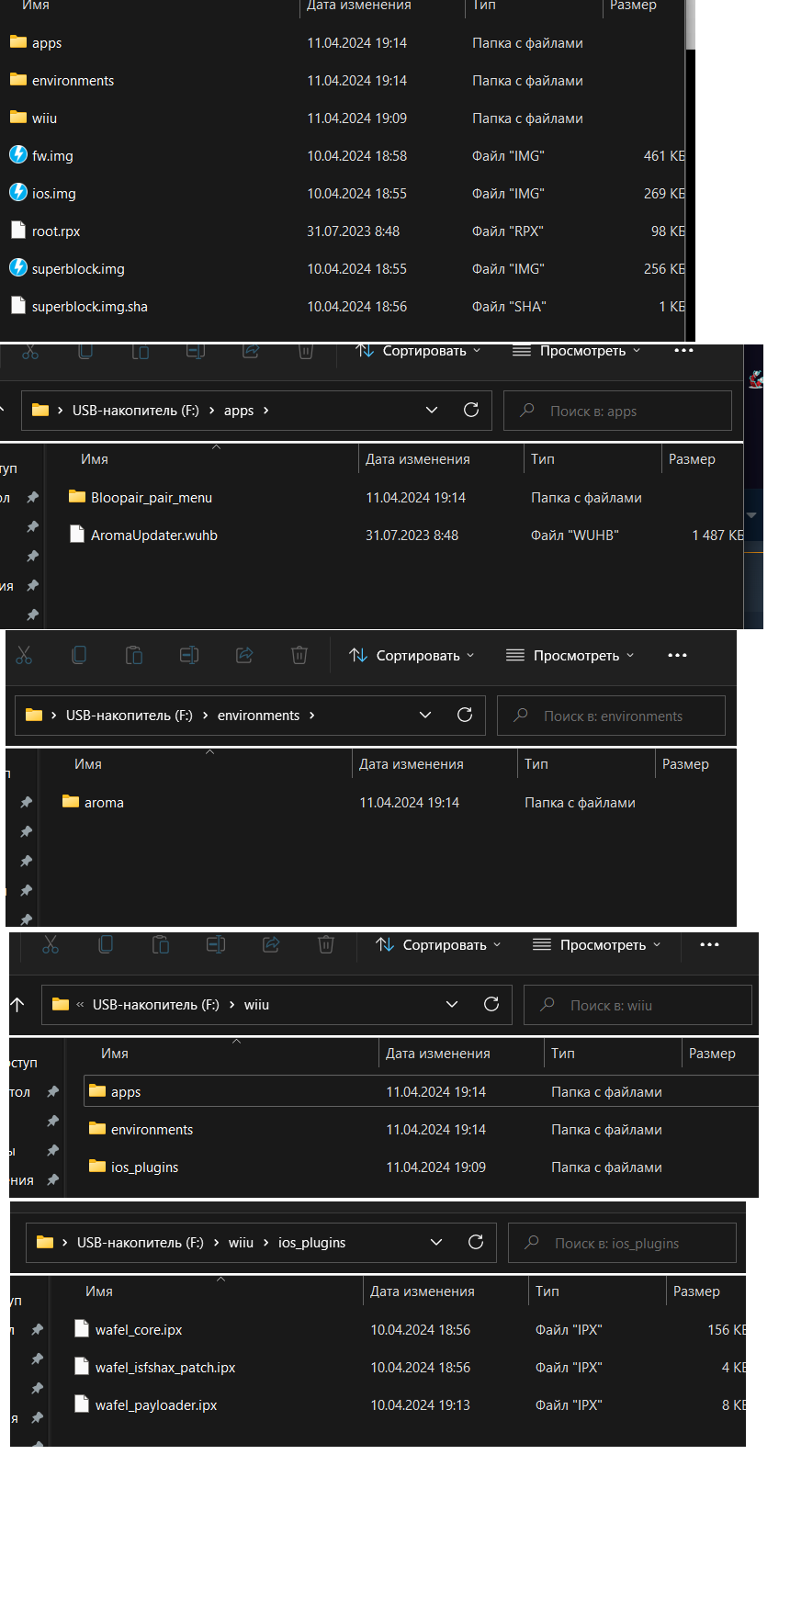Select USB-накопитель (F:) breadcrumb in environments window
This screenshot has width=790, height=1624.
(x=130, y=715)
